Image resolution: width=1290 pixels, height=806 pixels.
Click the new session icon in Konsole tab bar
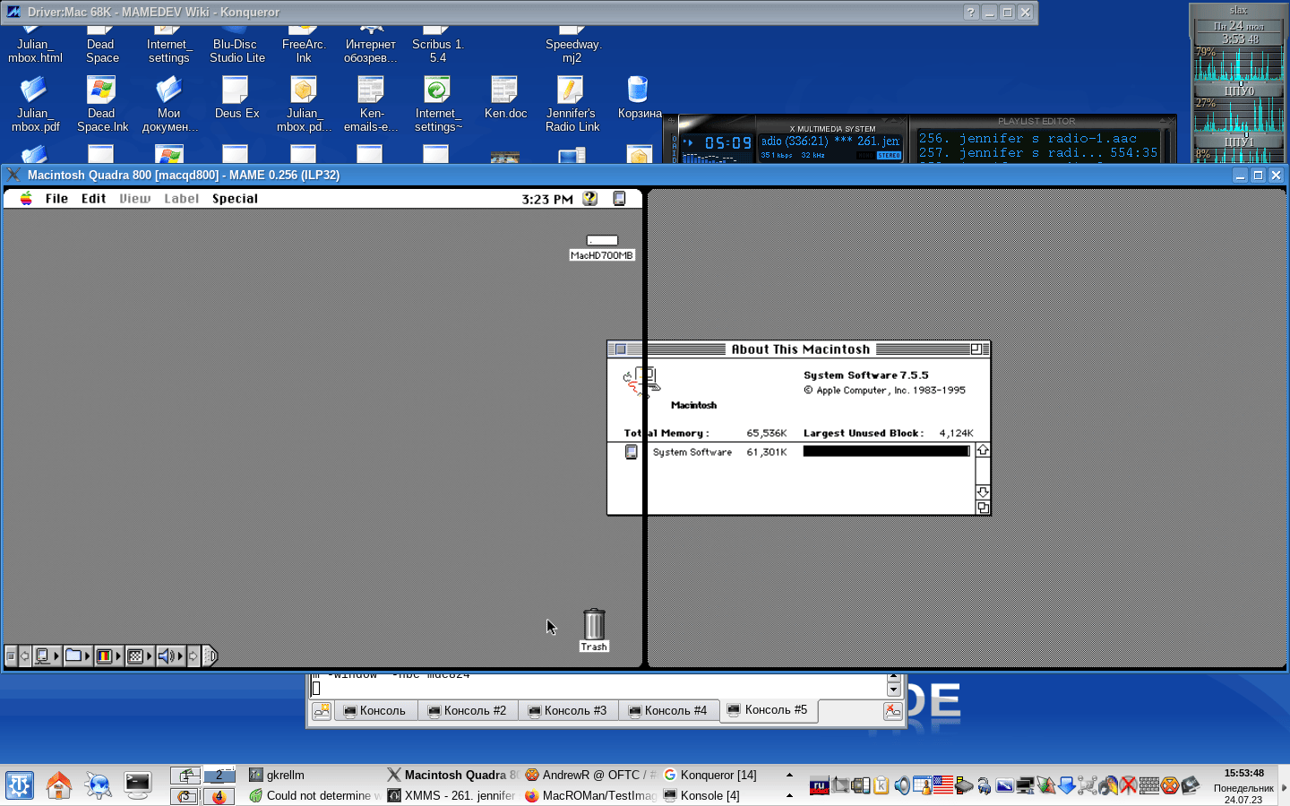pos(321,711)
